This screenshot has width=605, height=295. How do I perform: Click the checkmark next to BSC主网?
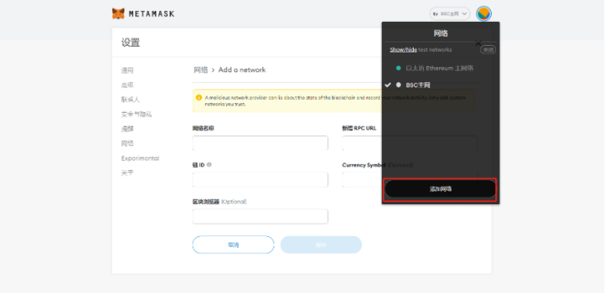pyautogui.click(x=388, y=85)
